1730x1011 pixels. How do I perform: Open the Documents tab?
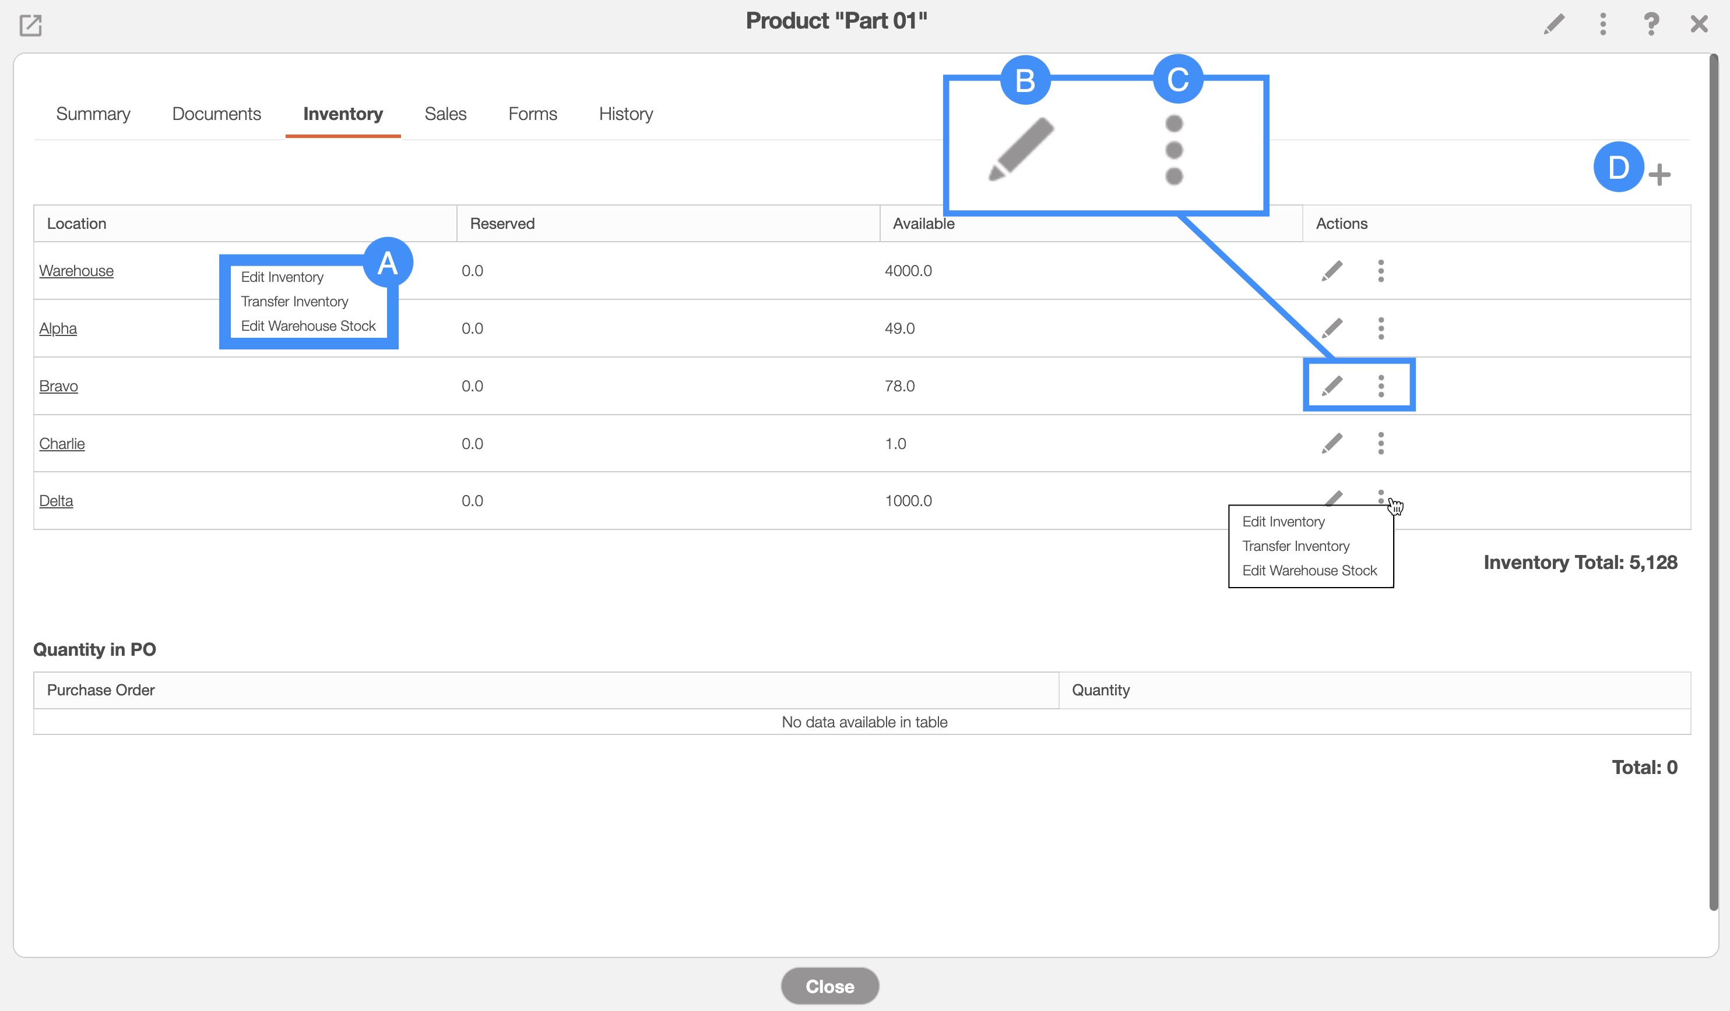click(216, 114)
